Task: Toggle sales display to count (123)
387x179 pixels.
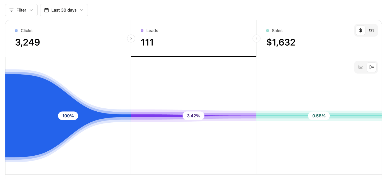Action: click(371, 30)
